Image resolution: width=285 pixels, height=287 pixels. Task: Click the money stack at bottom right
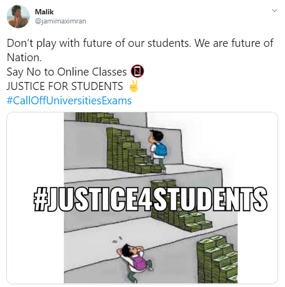[217, 259]
